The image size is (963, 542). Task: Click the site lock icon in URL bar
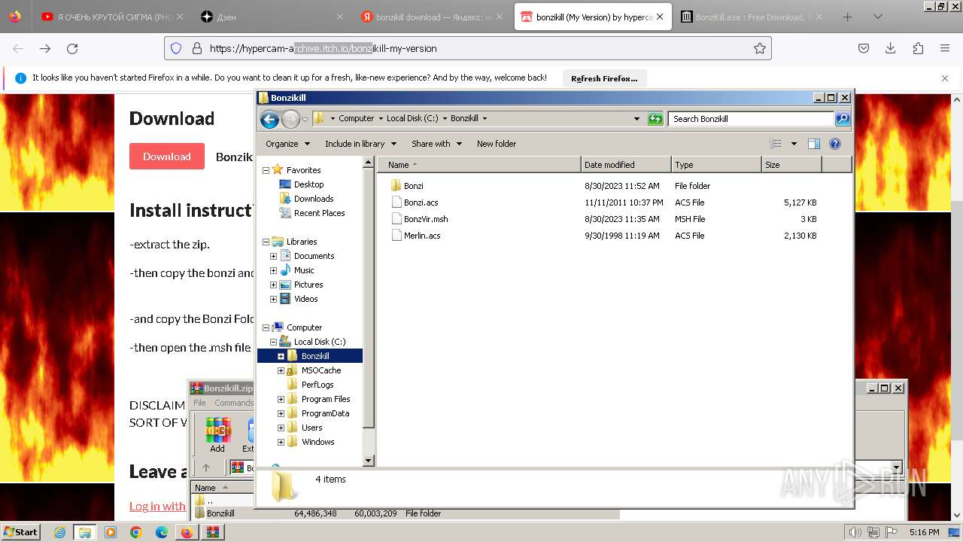tap(197, 48)
